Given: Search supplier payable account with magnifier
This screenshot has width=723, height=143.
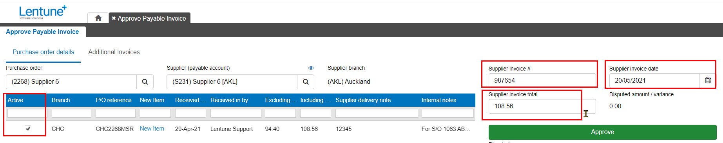Looking at the screenshot, I should click(x=306, y=82).
